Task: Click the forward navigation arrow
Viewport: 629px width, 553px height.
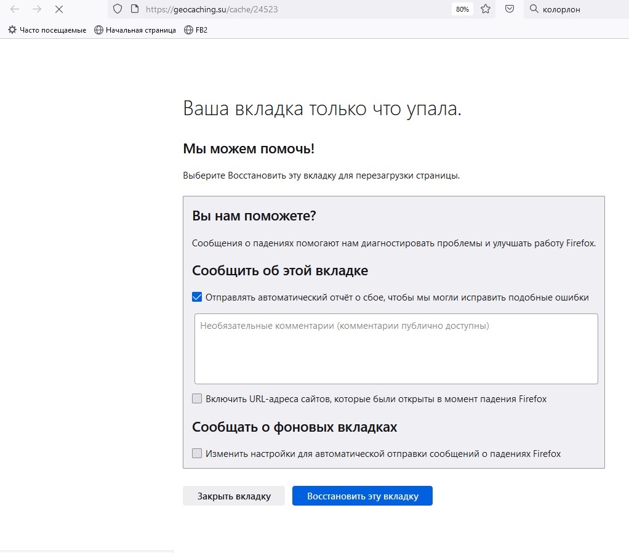Action: 37,9
